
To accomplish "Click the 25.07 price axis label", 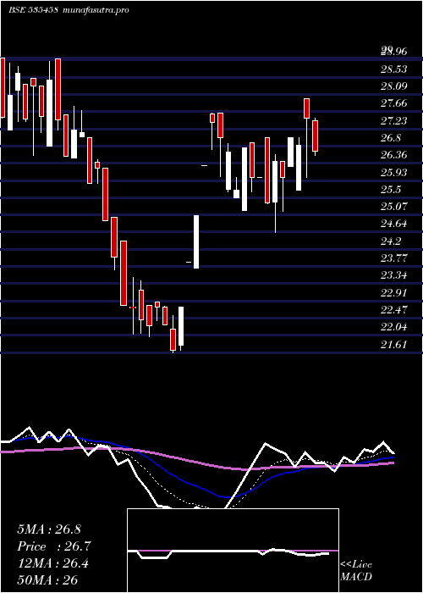I will click(x=394, y=207).
